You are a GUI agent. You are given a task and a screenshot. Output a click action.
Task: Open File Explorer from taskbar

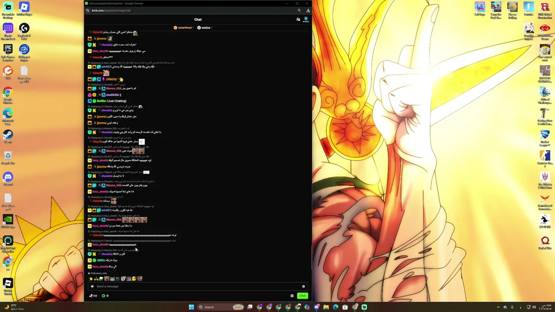pos(326,307)
